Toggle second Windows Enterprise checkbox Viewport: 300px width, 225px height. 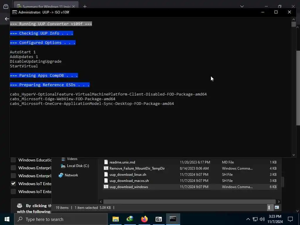[13, 176]
